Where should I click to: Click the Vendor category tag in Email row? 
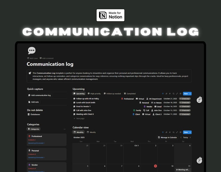click(148, 107)
